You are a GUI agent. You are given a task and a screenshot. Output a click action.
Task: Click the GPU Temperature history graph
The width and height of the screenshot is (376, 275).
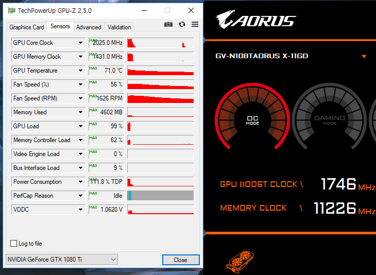pyautogui.click(x=160, y=71)
